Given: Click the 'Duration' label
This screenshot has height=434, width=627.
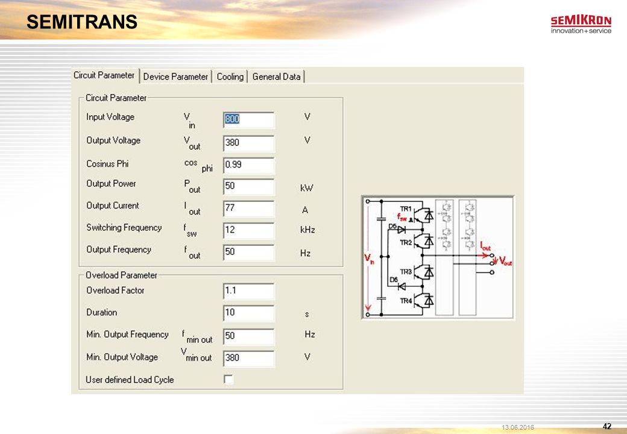Looking at the screenshot, I should (101, 312).
